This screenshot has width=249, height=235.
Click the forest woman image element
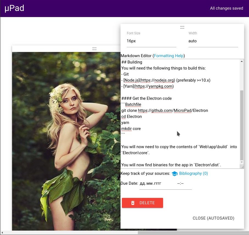(x=66, y=141)
